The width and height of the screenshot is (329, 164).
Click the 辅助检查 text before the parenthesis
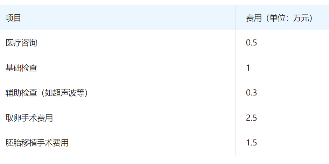tap(21, 93)
